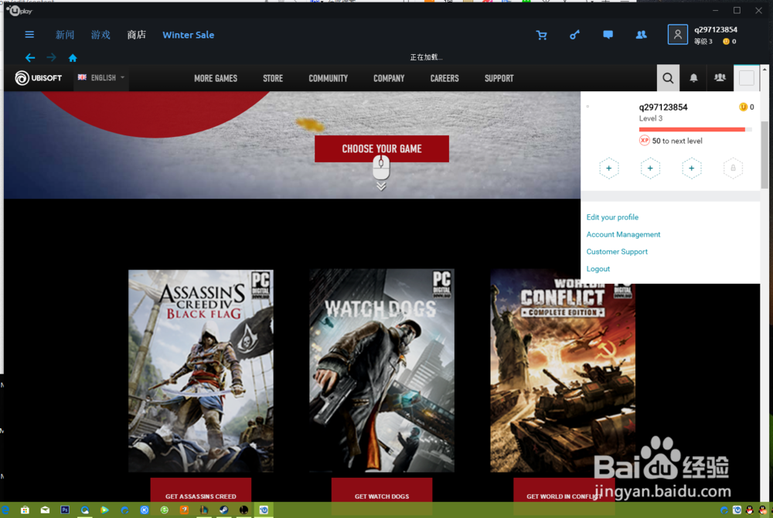Open the CAREERS menu item
The height and width of the screenshot is (518, 773).
click(444, 78)
